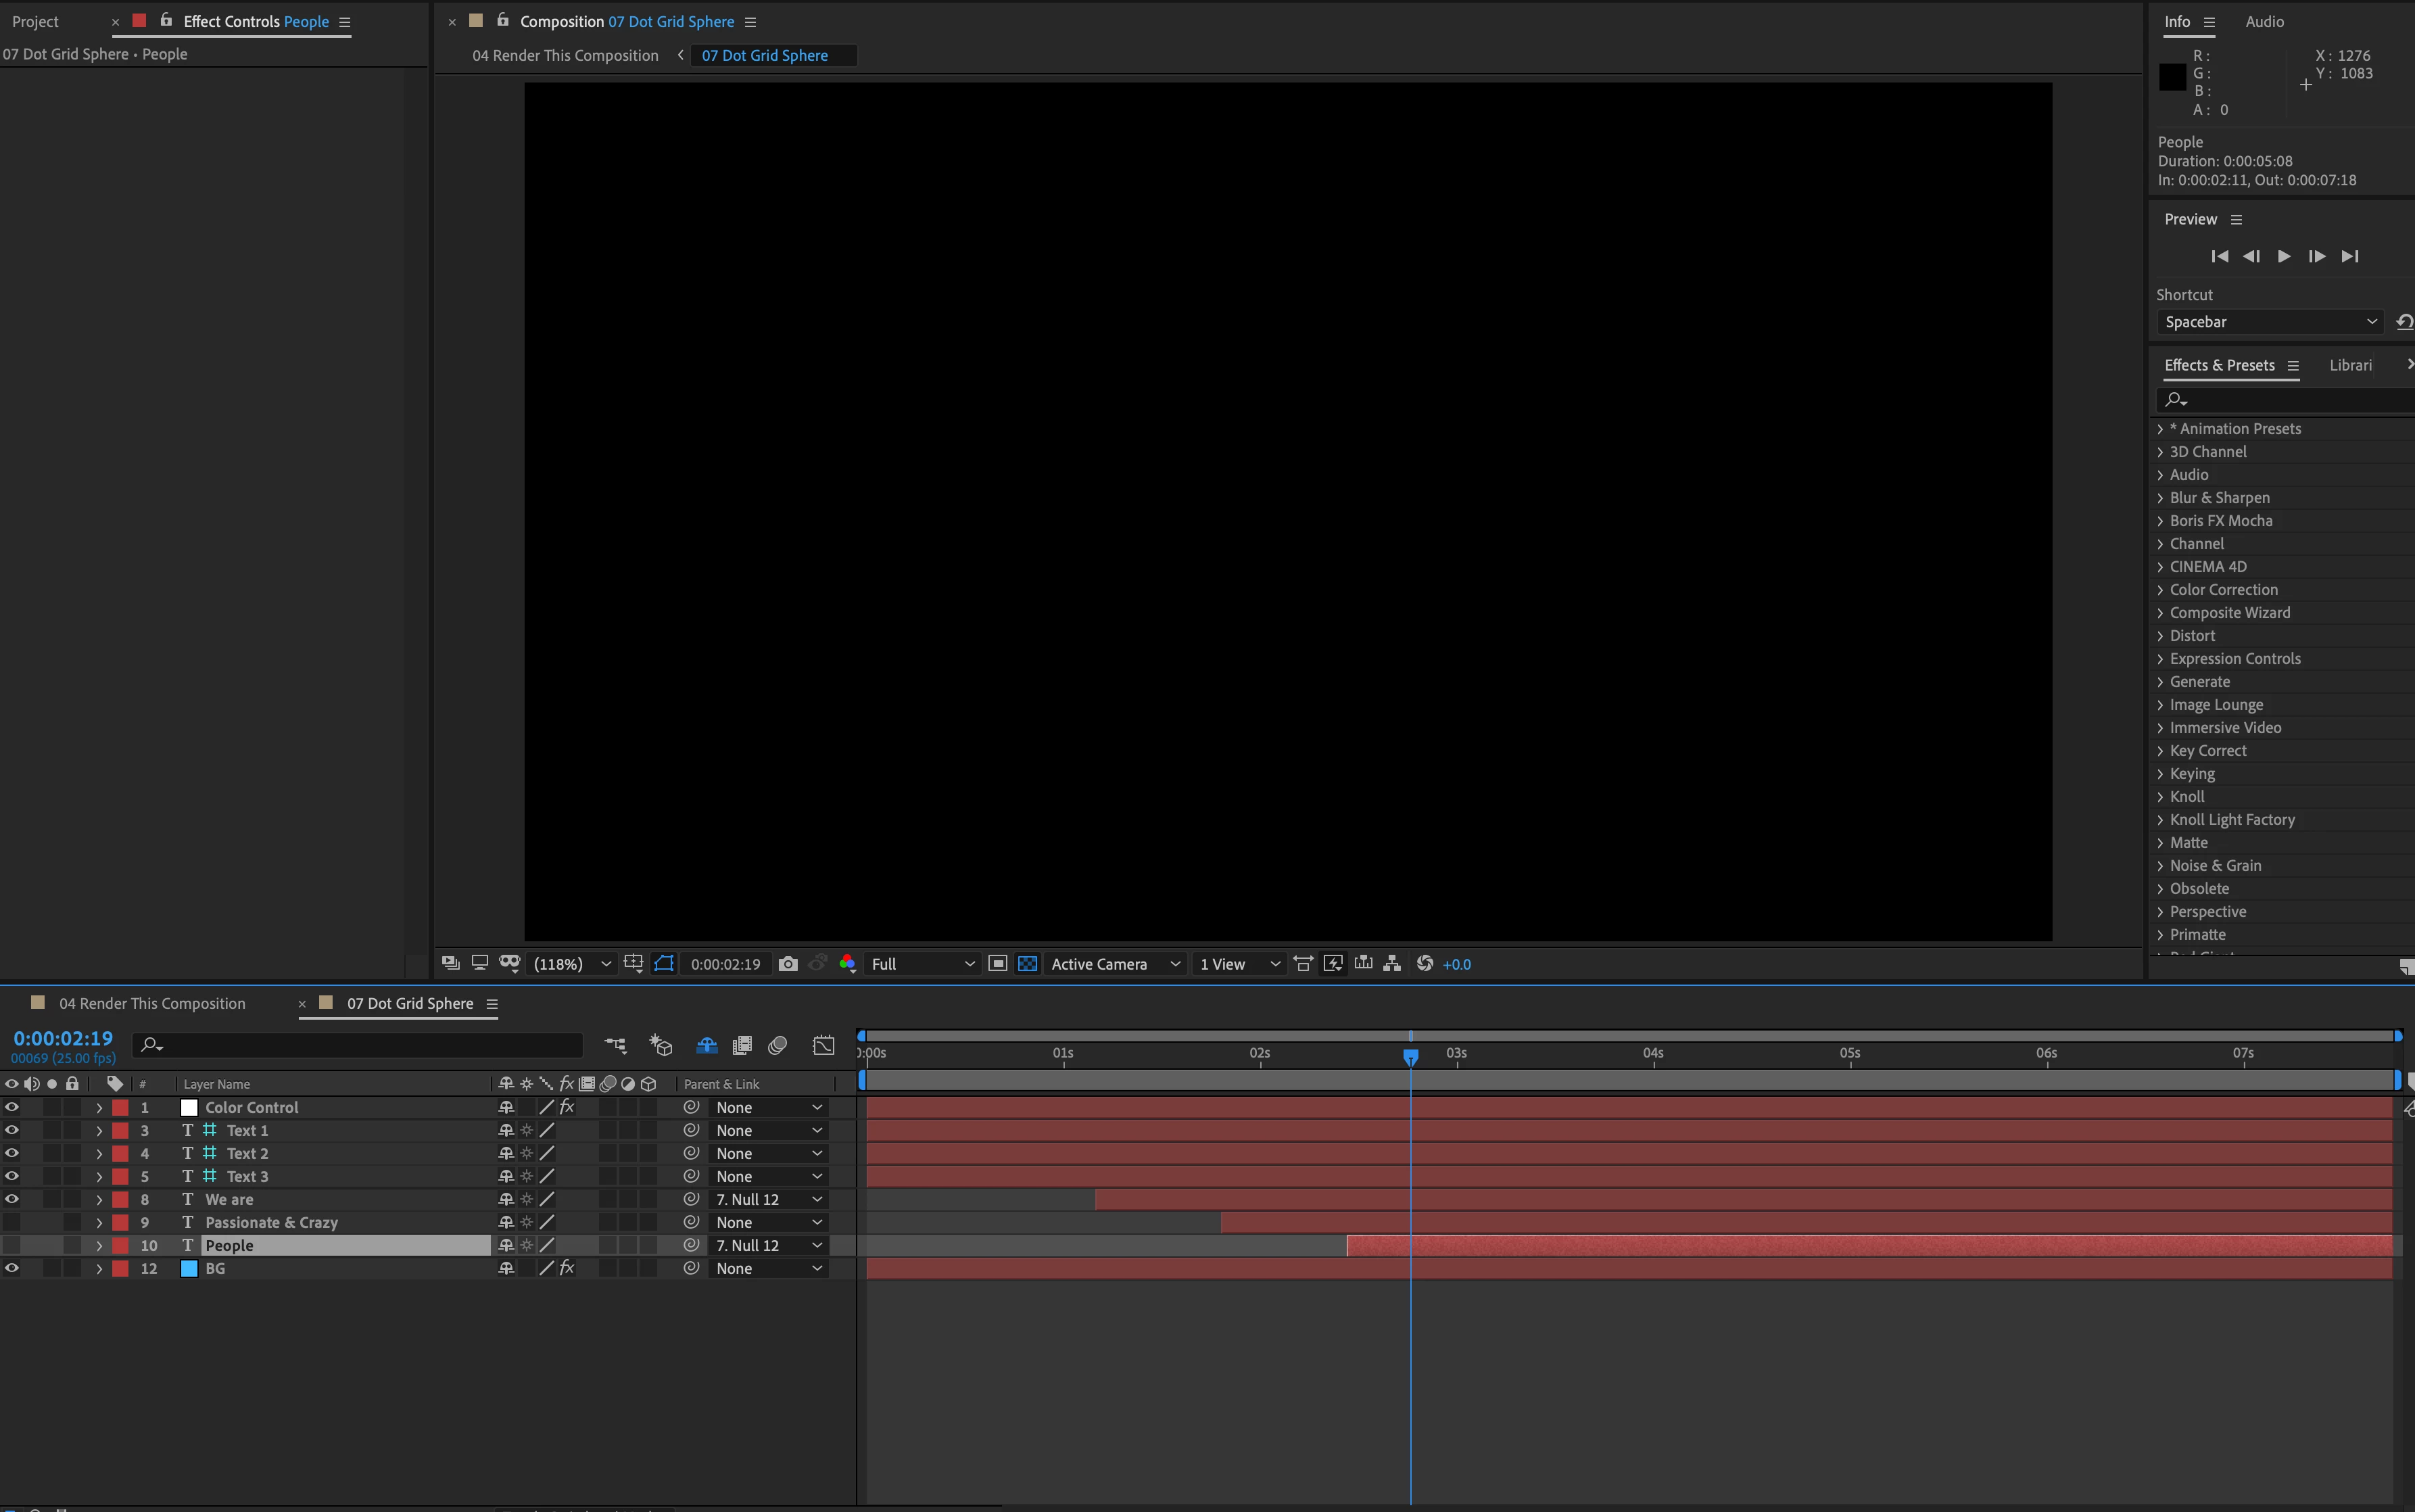
Task: Open the Graph Editor in timeline
Action: (823, 1045)
